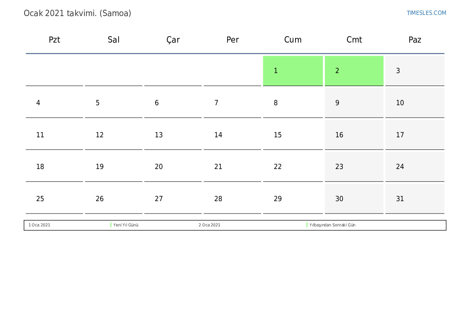Click the Yılbaşından Sonraki Gün holiday label

click(x=332, y=225)
